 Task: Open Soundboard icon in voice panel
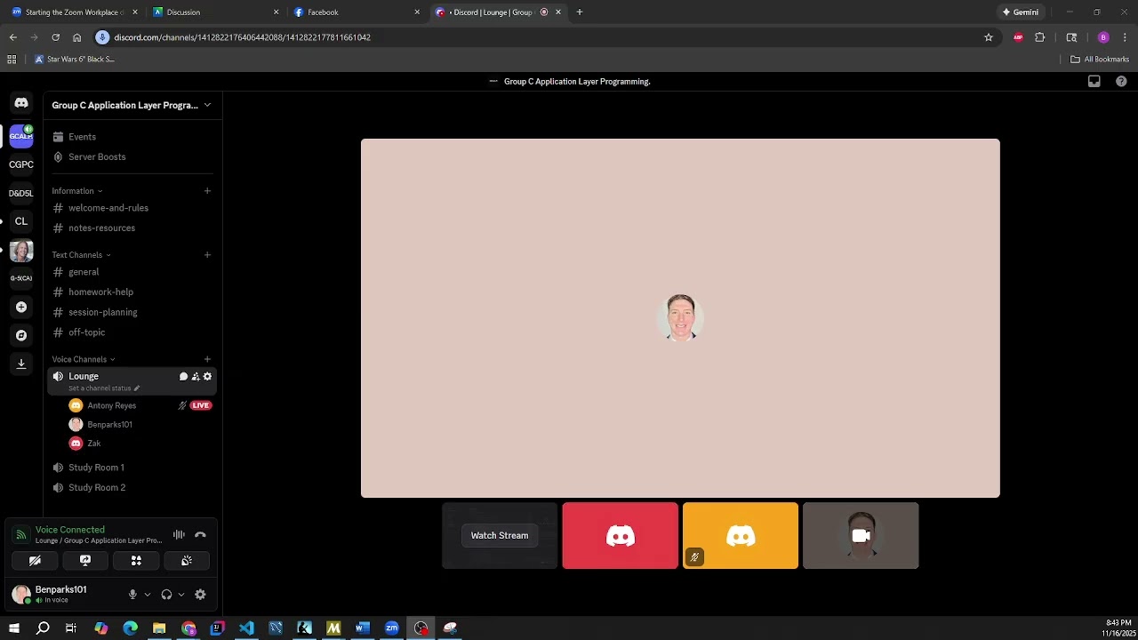pyautogui.click(x=187, y=561)
